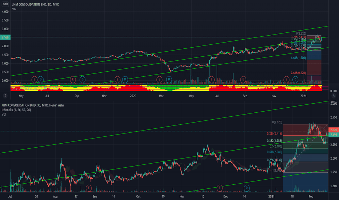This screenshot has width=339, height=200.
Task: Click the Oct label on the lower time axis
Action: pos(138,196)
